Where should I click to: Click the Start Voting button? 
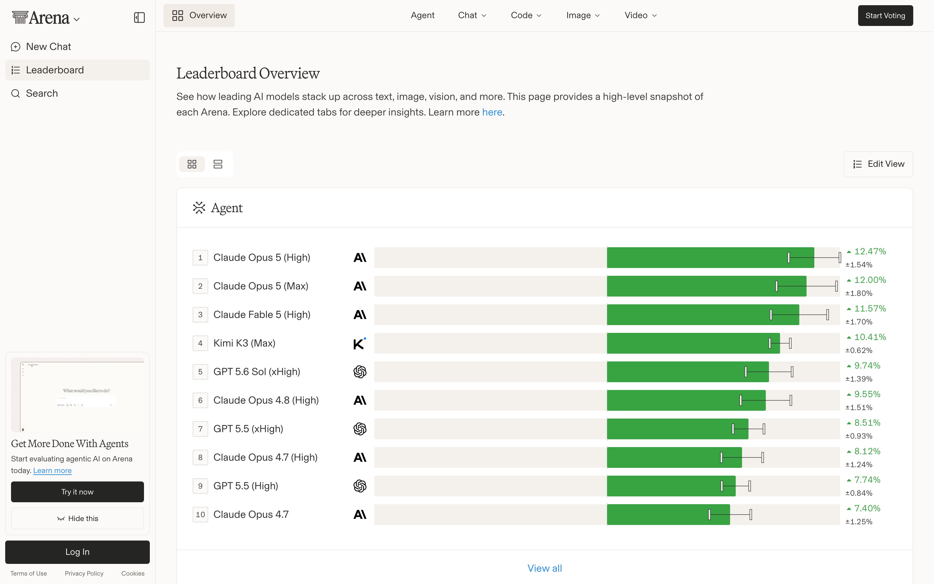(885, 16)
